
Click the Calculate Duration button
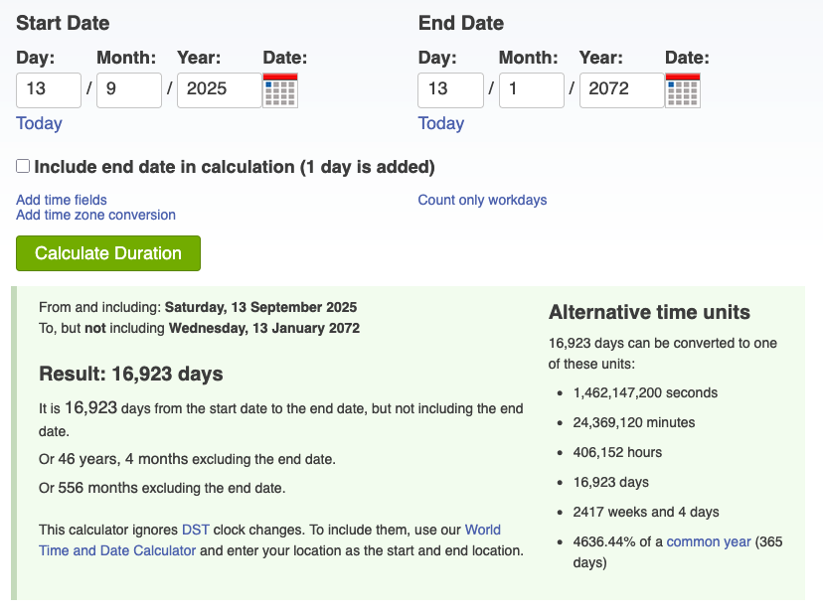point(108,253)
